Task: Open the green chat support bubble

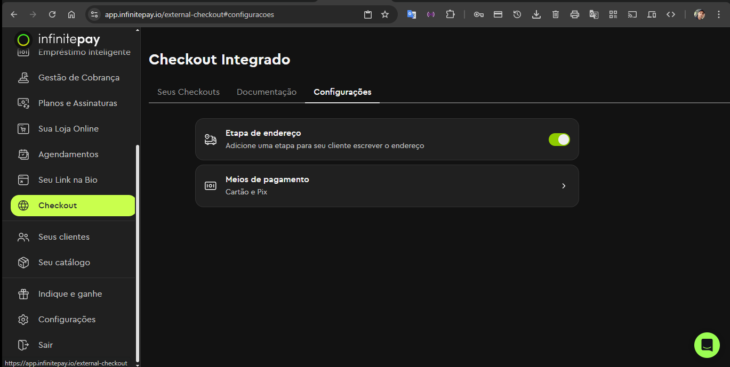Action: [x=707, y=345]
